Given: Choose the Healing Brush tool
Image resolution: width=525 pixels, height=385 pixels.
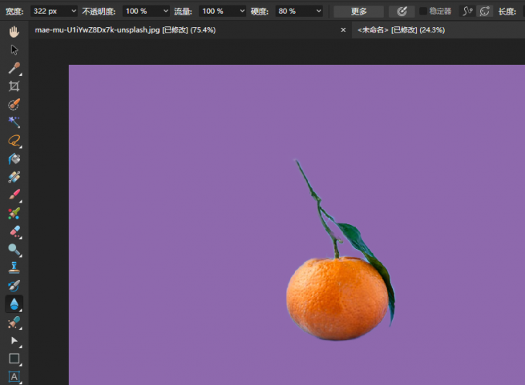Looking at the screenshot, I should [14, 322].
